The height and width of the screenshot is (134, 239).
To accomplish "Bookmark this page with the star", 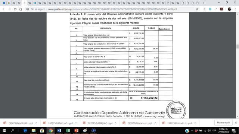I will 197,9.
